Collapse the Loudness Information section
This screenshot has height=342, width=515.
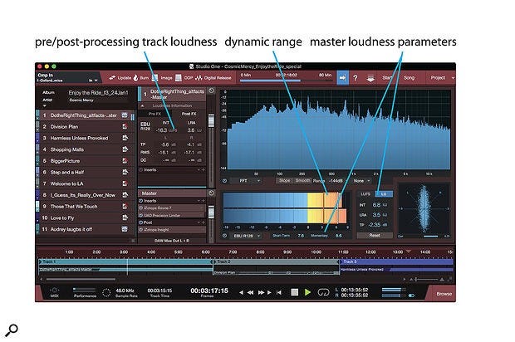(143, 106)
